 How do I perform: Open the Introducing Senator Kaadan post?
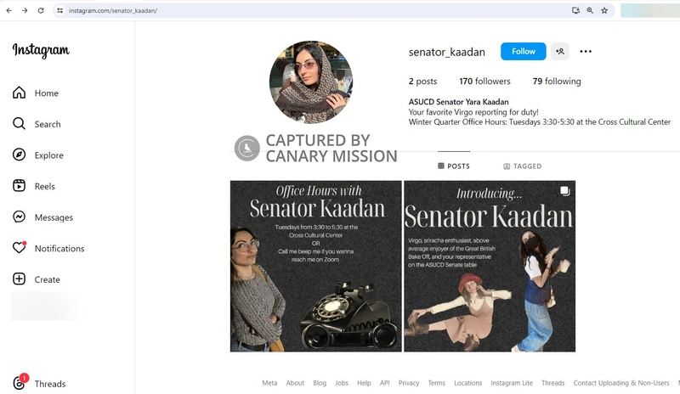point(489,266)
